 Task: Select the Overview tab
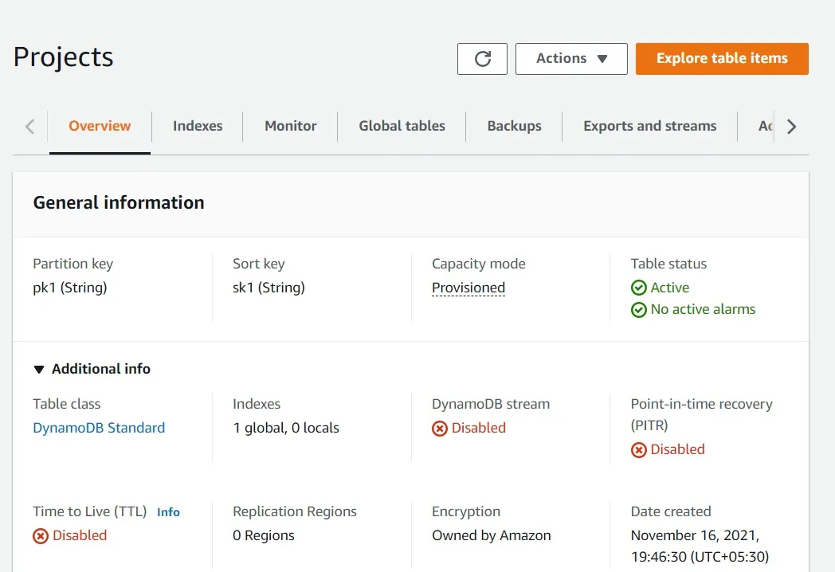point(100,126)
